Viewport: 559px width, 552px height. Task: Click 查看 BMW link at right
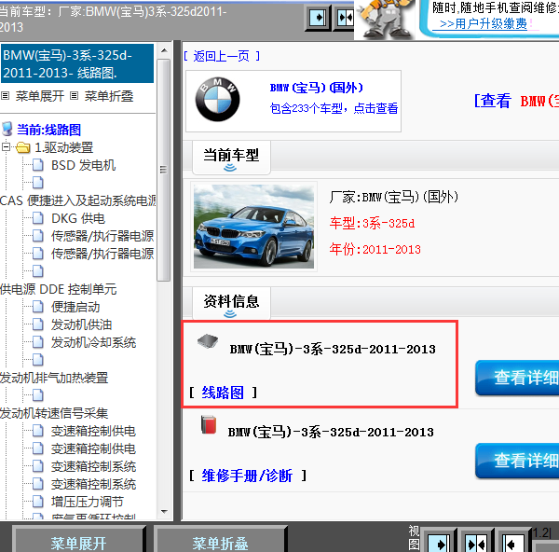coord(516,101)
